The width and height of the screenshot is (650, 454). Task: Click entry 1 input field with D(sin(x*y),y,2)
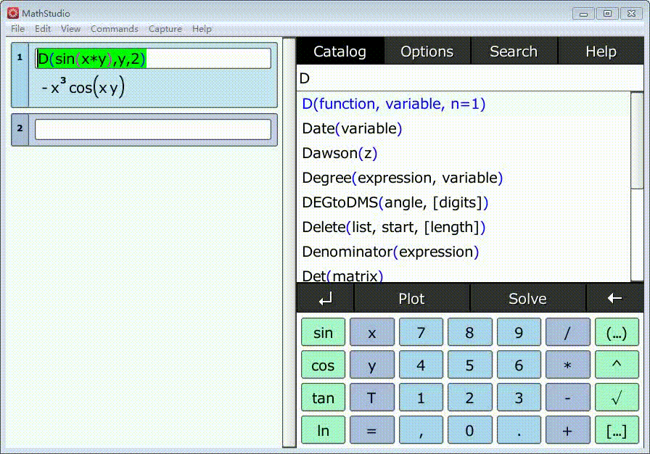(x=153, y=59)
